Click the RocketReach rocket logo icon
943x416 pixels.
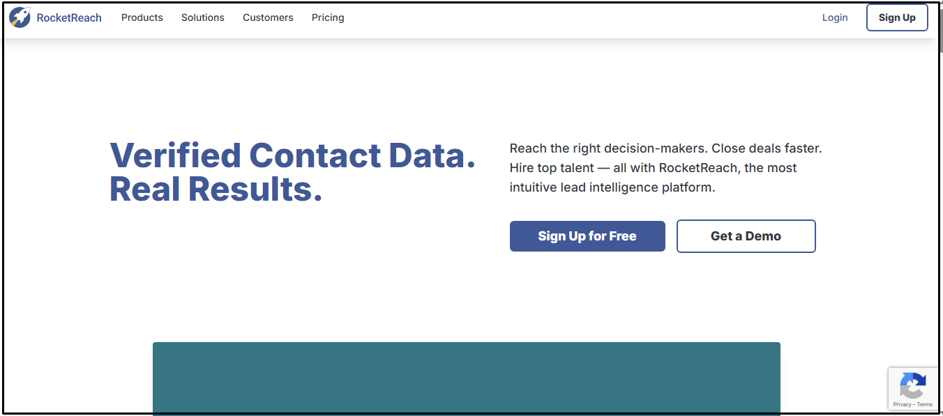pos(20,17)
